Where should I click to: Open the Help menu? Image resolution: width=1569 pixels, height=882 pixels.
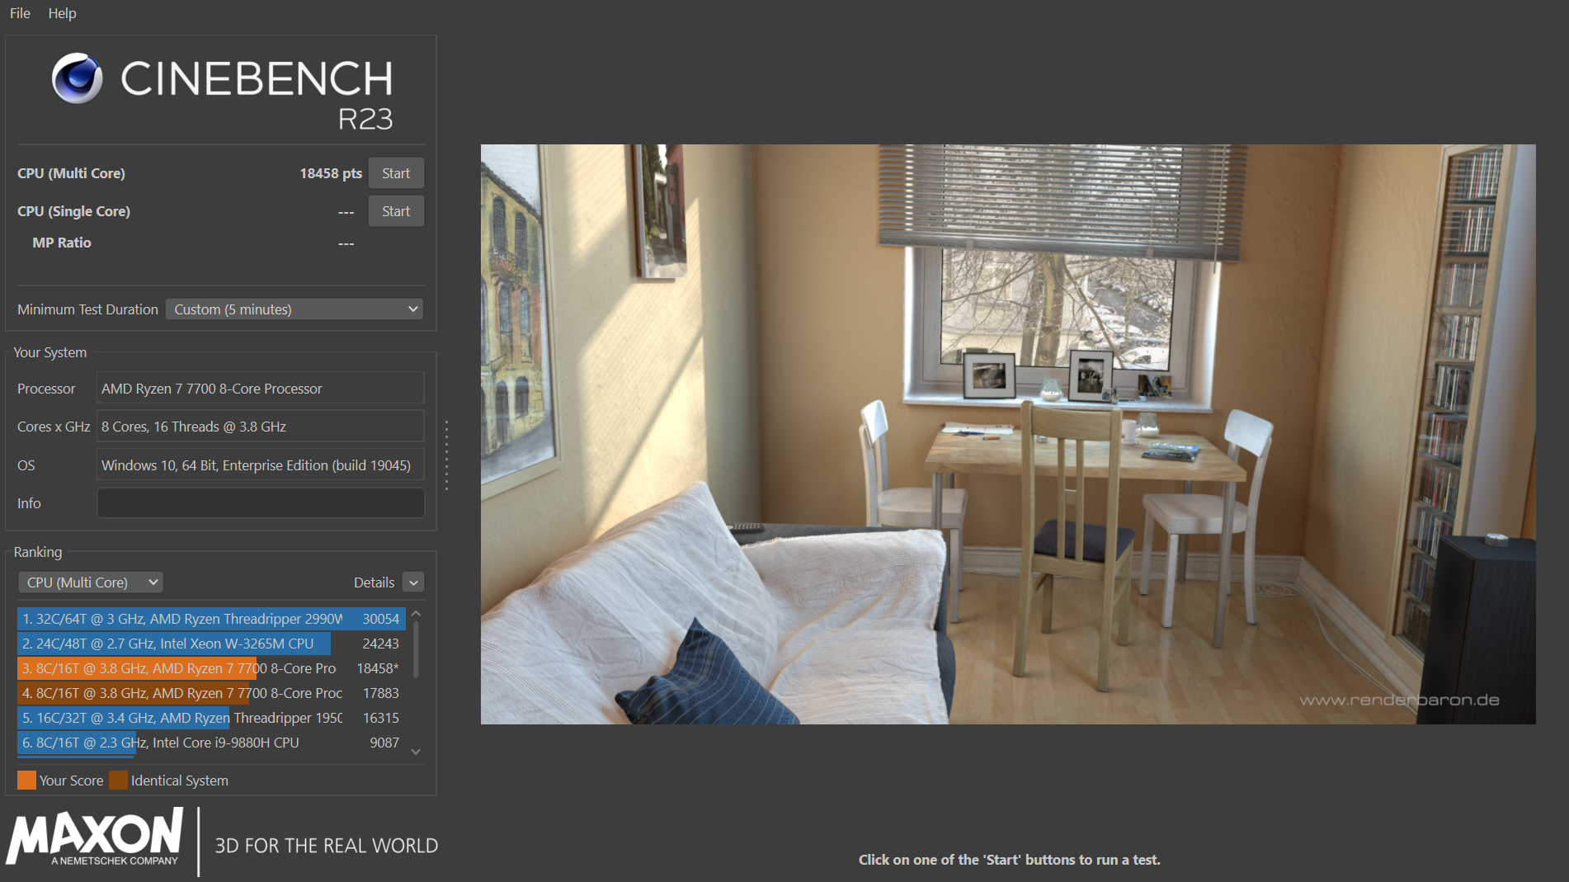[62, 13]
